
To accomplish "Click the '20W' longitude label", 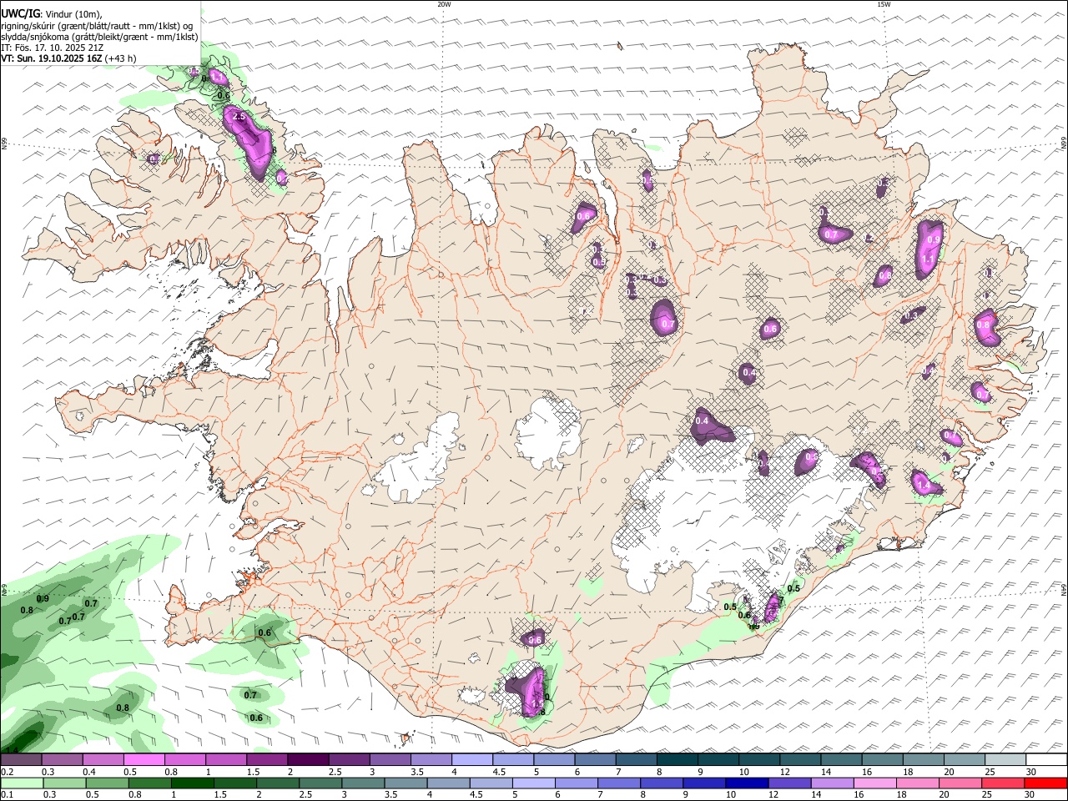I will coord(444,4).
